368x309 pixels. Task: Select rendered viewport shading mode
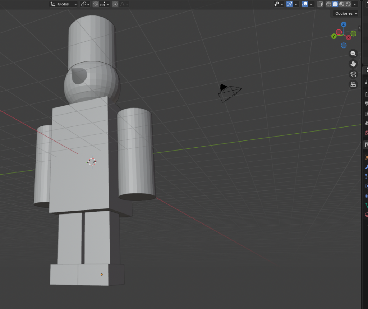click(348, 4)
